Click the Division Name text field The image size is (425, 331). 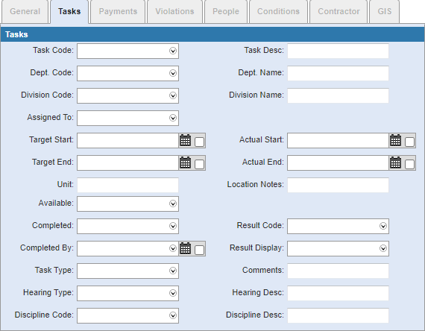point(338,95)
